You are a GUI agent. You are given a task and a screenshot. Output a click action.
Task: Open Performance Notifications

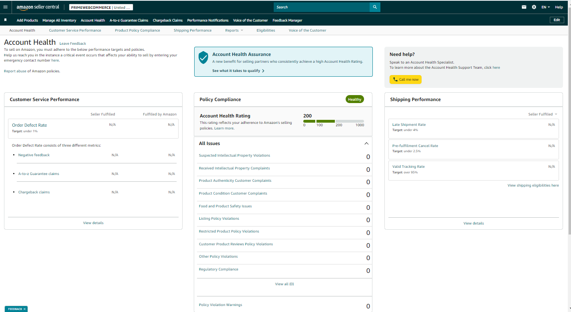[x=208, y=20]
